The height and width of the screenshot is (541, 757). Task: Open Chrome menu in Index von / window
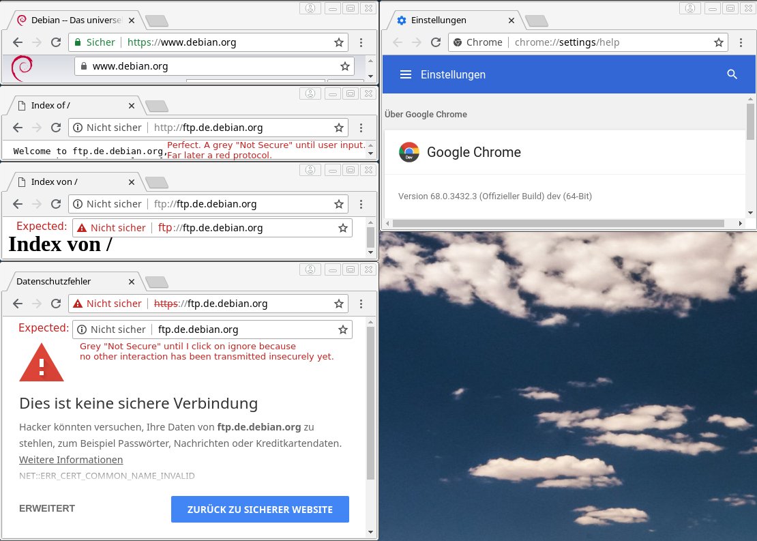pos(361,204)
